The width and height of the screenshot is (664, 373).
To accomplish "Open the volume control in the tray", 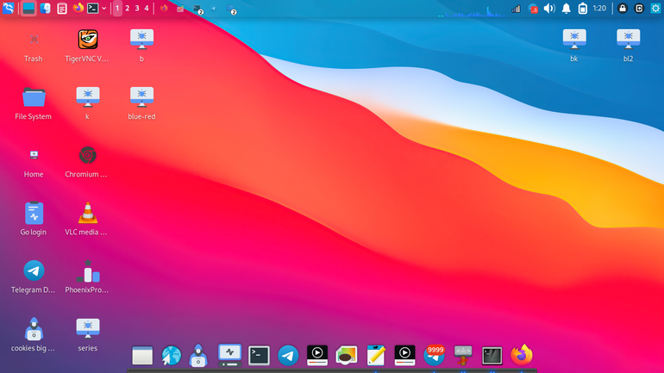I will pos(549,8).
